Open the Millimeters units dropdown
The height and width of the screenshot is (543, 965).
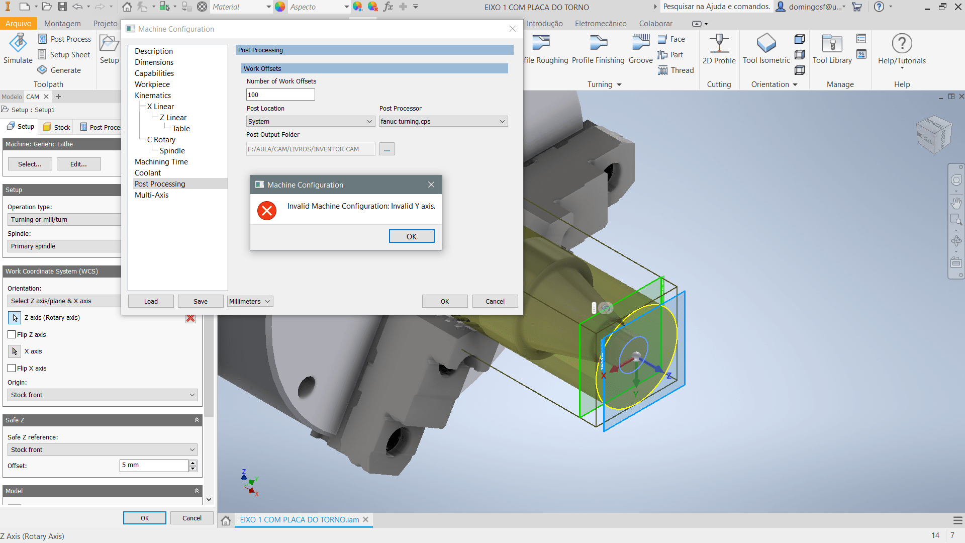coord(250,301)
